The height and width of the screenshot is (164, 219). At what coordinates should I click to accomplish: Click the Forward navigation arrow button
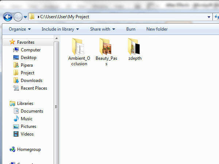coord(18,17)
